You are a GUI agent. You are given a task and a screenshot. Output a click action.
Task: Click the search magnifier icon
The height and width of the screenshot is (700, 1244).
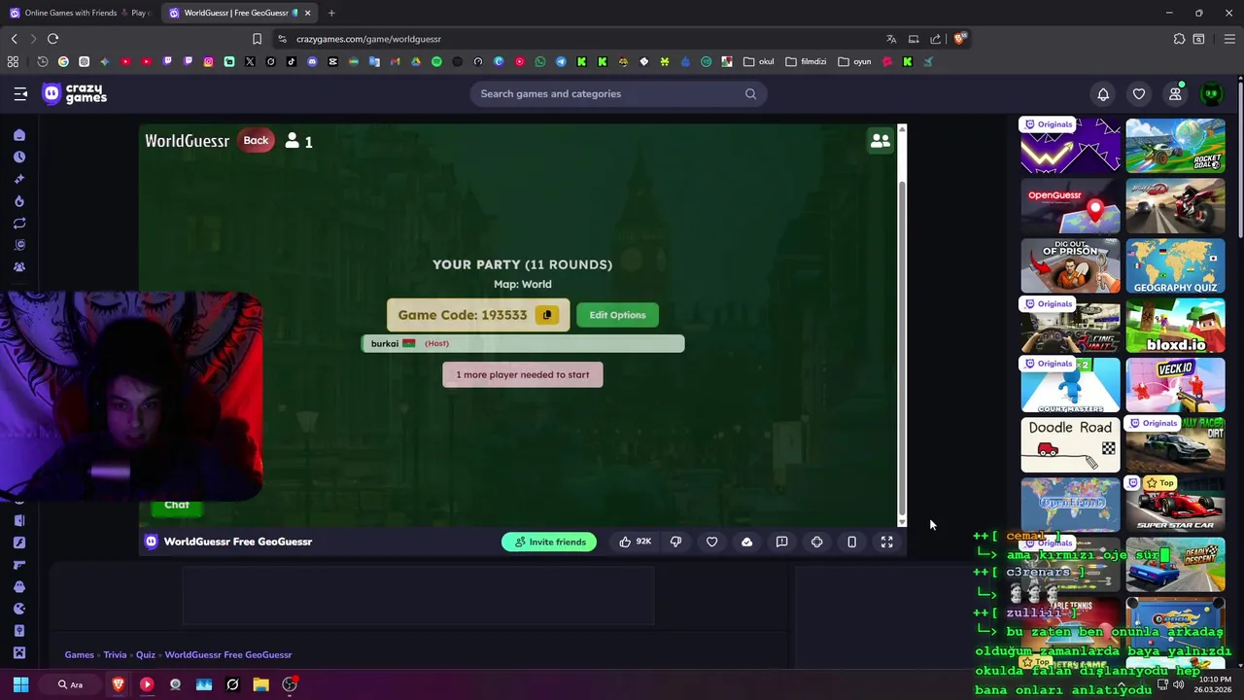click(x=750, y=93)
